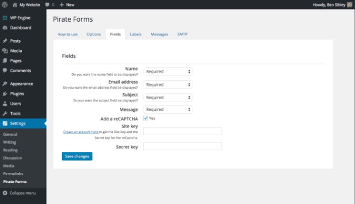Click the Appearance paintbrush icon

[5, 84]
